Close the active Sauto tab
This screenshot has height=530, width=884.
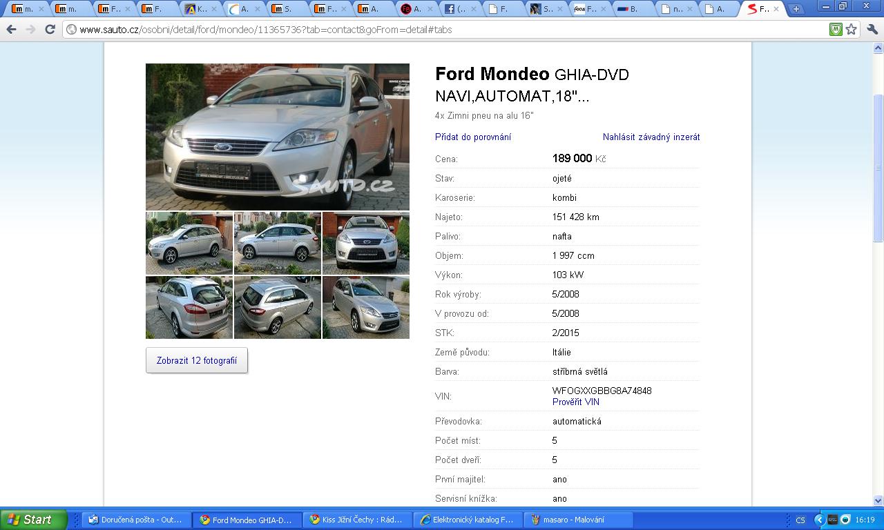coord(776,9)
